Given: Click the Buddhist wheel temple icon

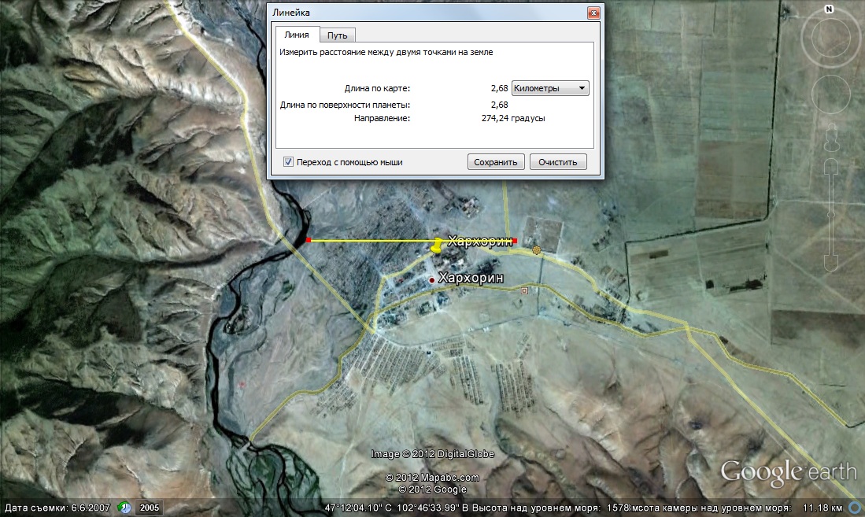Looking at the screenshot, I should pos(537,250).
